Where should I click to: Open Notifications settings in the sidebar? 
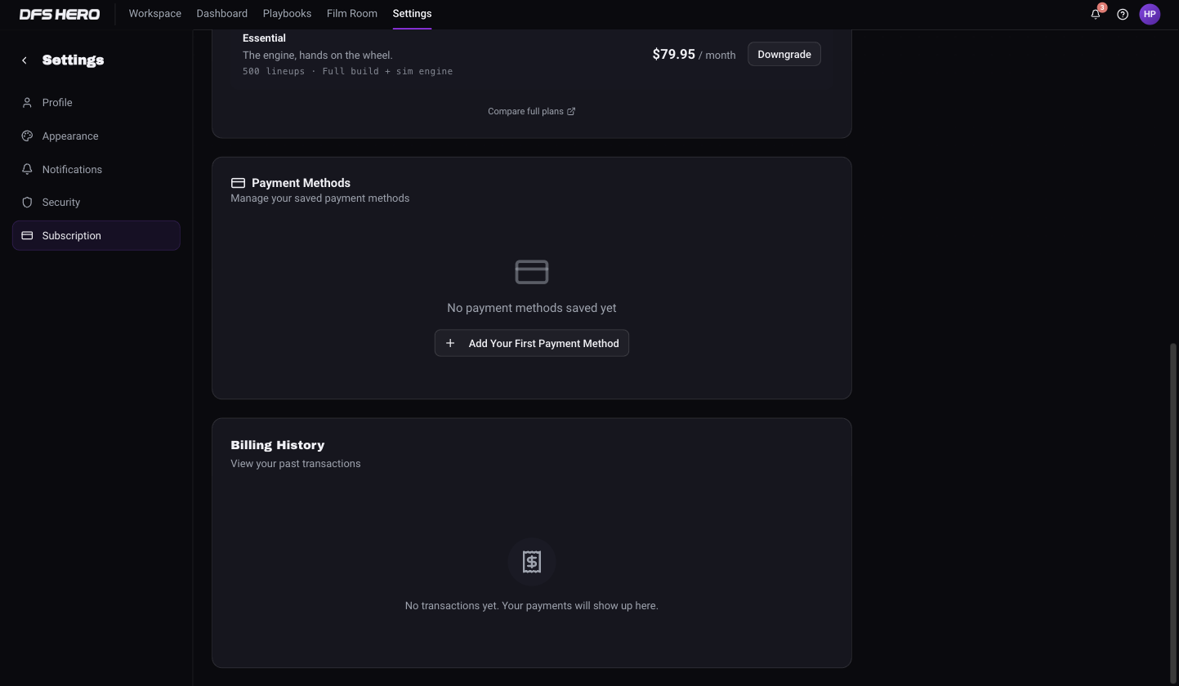pyautogui.click(x=96, y=169)
